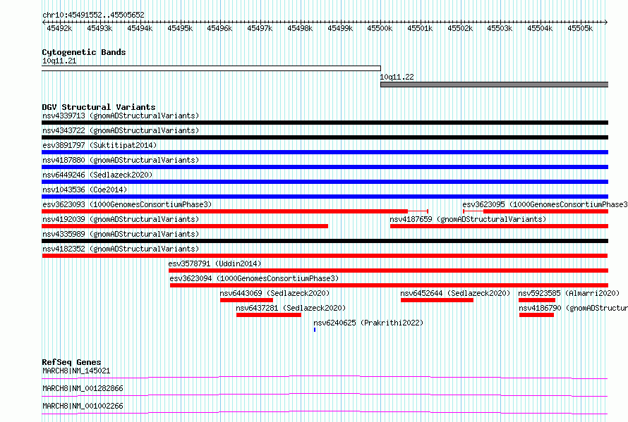Open variant nsv4186790 label

point(573,308)
